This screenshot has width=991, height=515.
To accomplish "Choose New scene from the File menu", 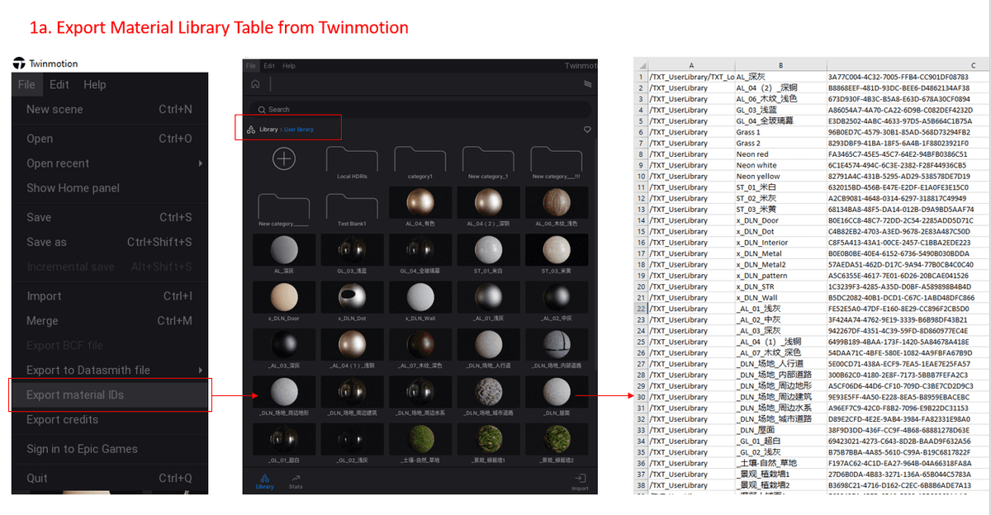I will coord(110,109).
